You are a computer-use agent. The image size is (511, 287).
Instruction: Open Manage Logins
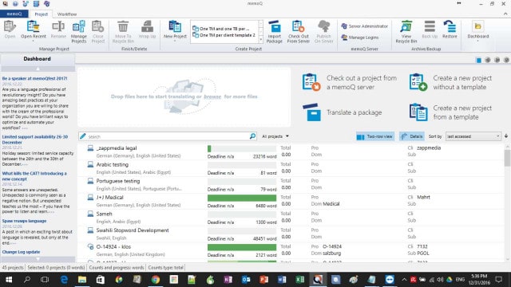coord(360,37)
